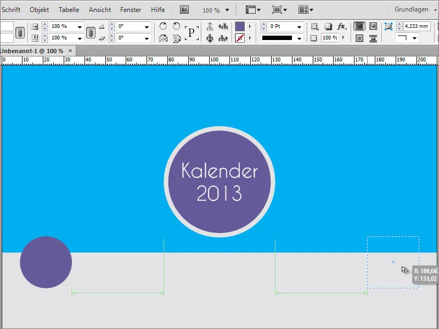Viewport: 439px width, 329px height.
Task: Open the screen mode dropdown
Action: click(279, 10)
